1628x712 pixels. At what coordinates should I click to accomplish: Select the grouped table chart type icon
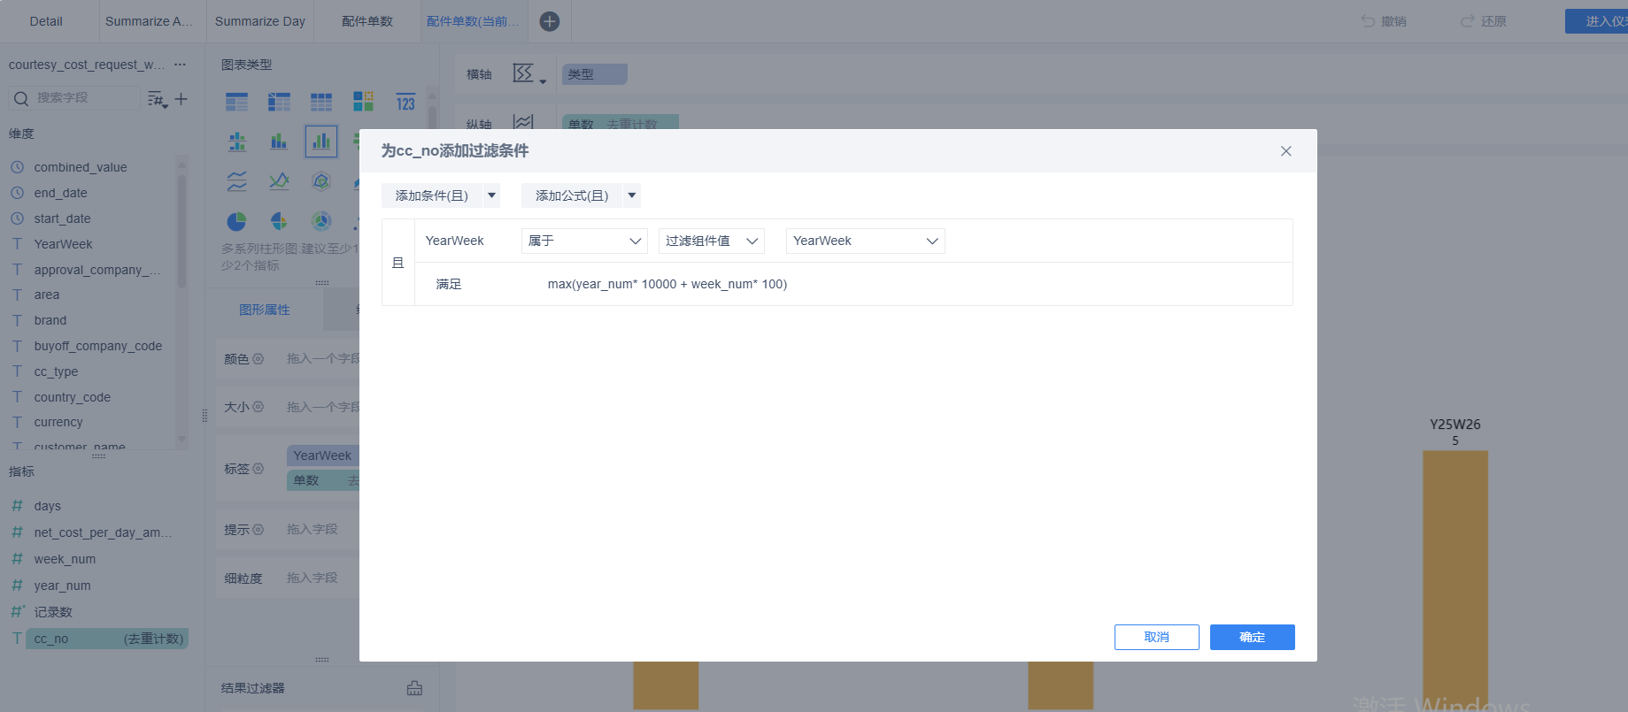click(x=236, y=102)
